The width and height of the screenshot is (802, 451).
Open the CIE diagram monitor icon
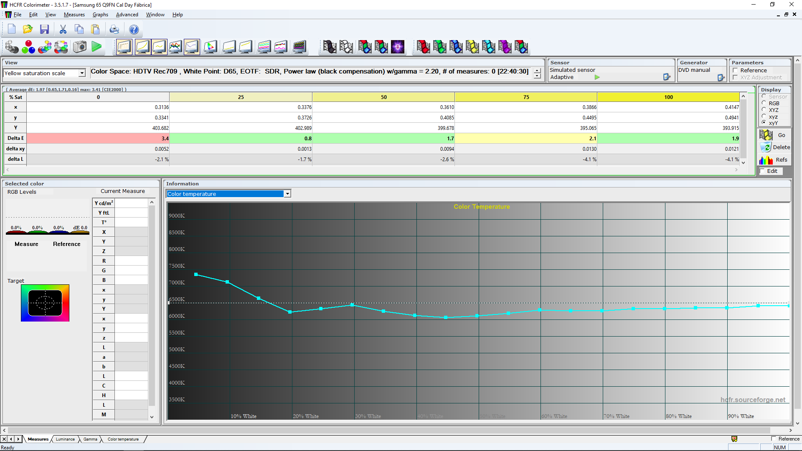pos(211,47)
